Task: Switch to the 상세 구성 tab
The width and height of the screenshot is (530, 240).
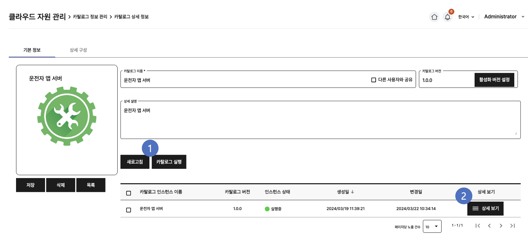Action: pyautogui.click(x=78, y=50)
